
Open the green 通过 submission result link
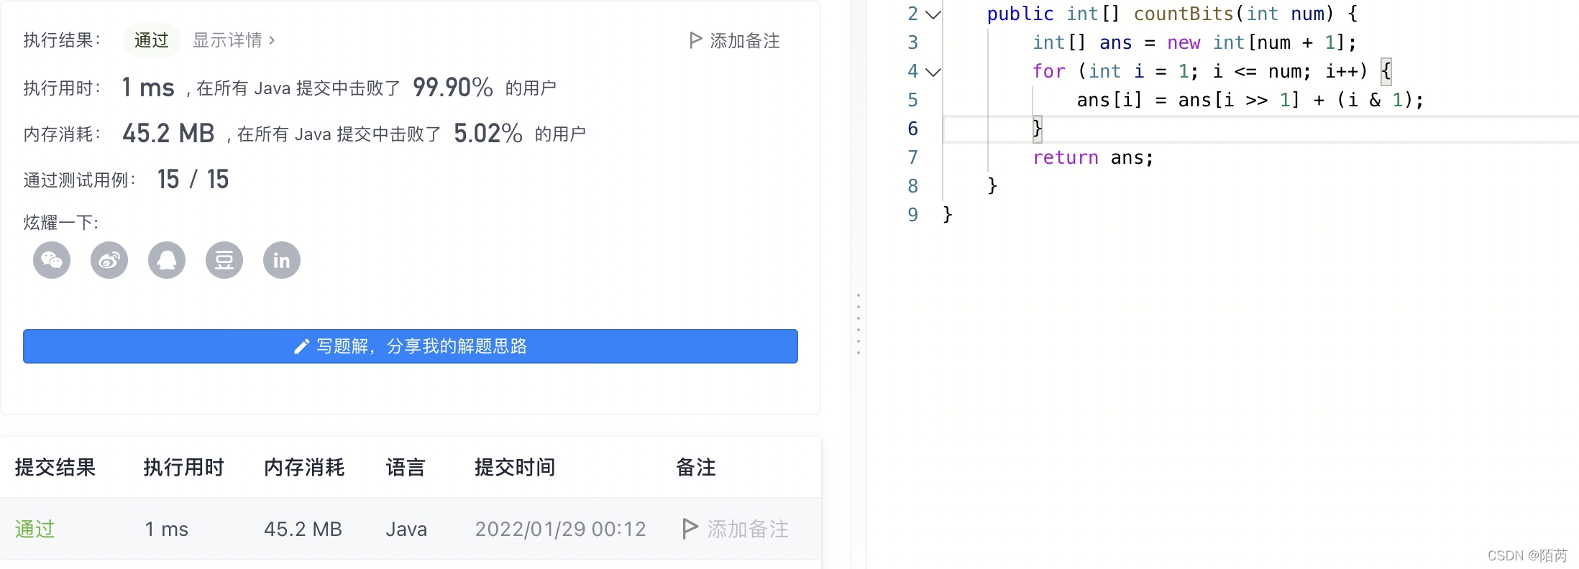(x=35, y=529)
